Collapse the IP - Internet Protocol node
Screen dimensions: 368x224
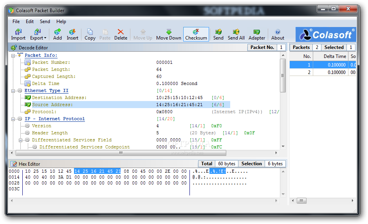13,119
